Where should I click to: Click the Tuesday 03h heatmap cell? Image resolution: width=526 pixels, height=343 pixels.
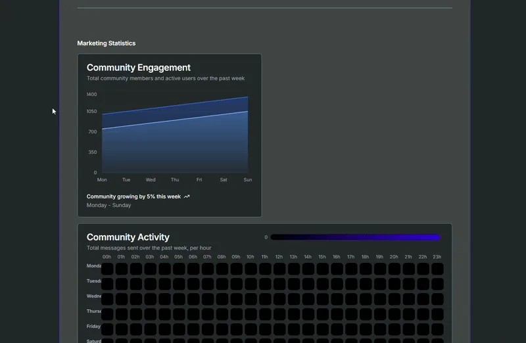(150, 284)
